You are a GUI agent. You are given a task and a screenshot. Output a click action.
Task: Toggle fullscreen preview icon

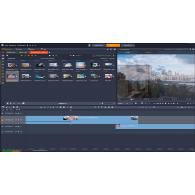[x=191, y=103]
